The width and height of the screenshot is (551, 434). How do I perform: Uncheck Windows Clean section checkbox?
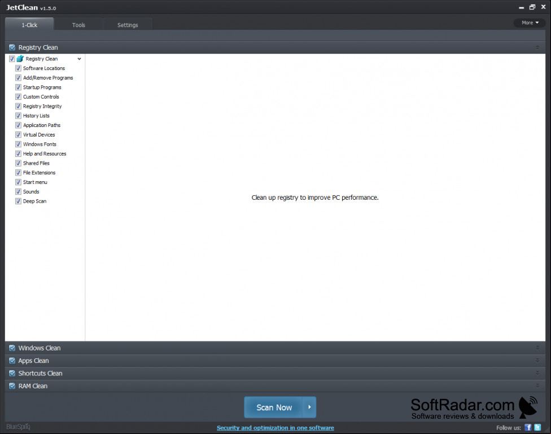click(x=12, y=348)
